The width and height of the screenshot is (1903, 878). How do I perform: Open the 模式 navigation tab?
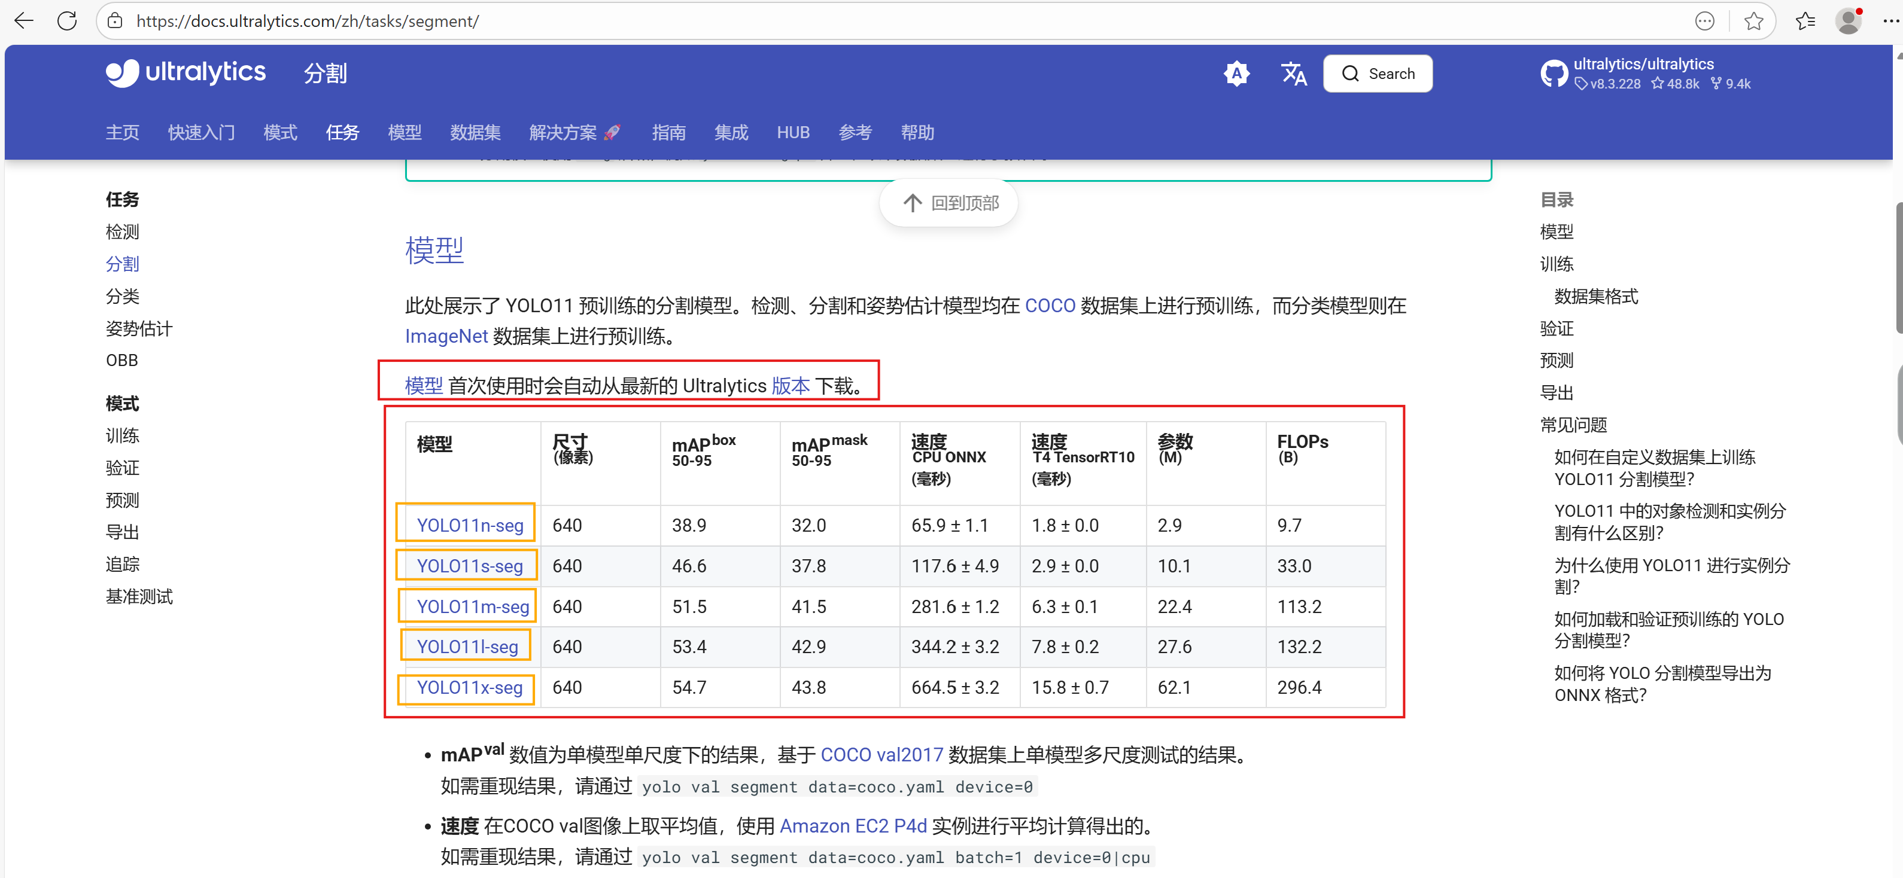click(x=280, y=132)
